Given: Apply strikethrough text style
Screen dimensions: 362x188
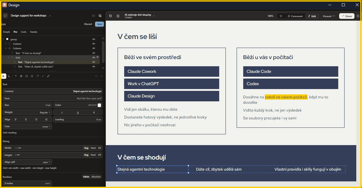Looking at the screenshot, I should (x=94, y=112).
